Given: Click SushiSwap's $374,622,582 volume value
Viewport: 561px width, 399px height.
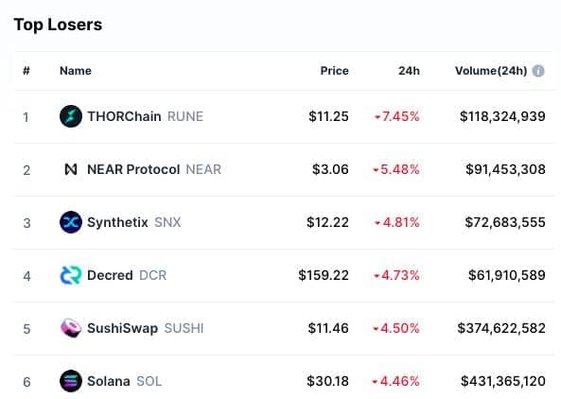Looking at the screenshot, I should tap(501, 328).
